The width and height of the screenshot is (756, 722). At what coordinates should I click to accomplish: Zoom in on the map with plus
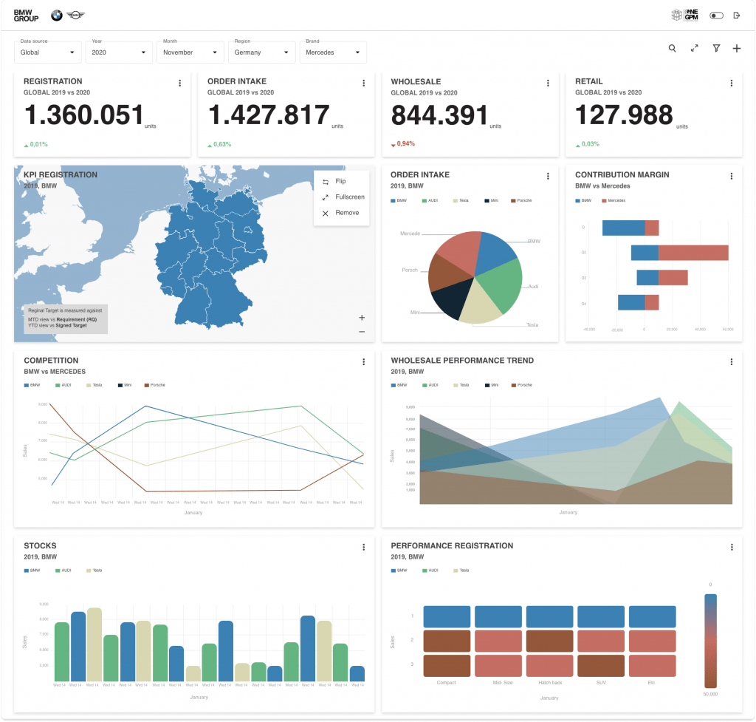coord(362,318)
